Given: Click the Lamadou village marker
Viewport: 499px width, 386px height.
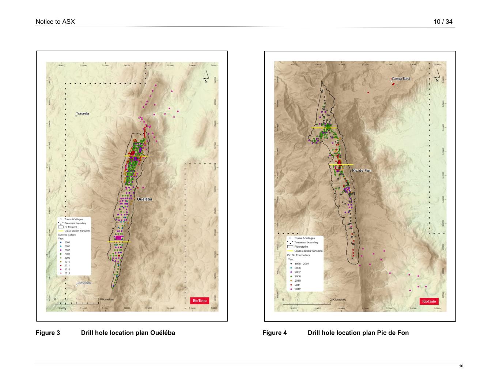Looking at the screenshot, I should point(77,285).
